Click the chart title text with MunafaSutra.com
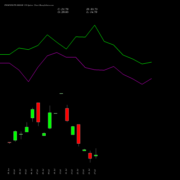The height and width of the screenshot is (180, 180). 29,5
